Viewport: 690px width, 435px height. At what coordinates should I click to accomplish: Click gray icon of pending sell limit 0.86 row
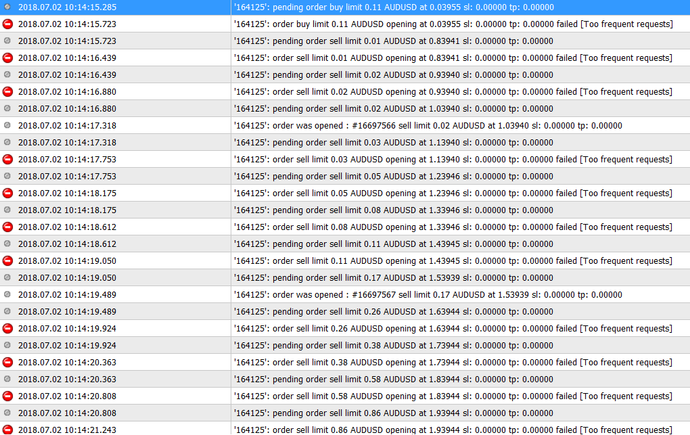(7, 413)
